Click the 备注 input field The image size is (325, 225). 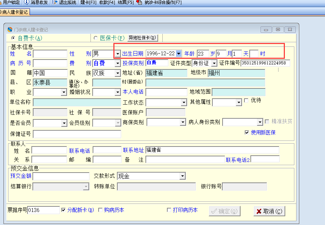(x=185, y=160)
